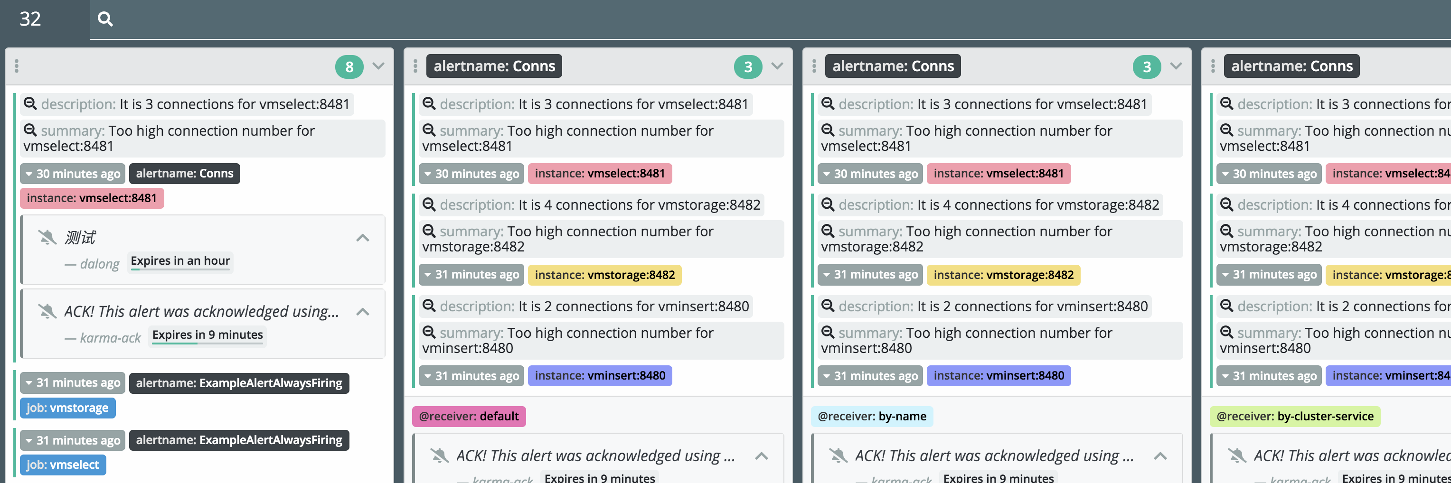Click vmstorage description search icon in default receiver group
1451x483 pixels.
pyautogui.click(x=429, y=205)
